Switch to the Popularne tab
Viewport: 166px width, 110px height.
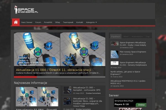tap(116, 37)
